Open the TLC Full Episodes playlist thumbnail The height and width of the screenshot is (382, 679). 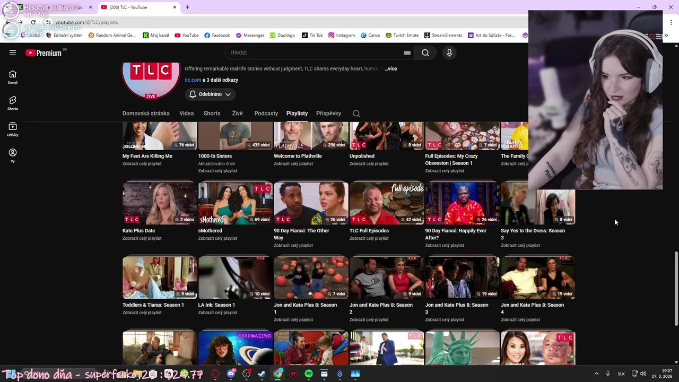click(387, 203)
